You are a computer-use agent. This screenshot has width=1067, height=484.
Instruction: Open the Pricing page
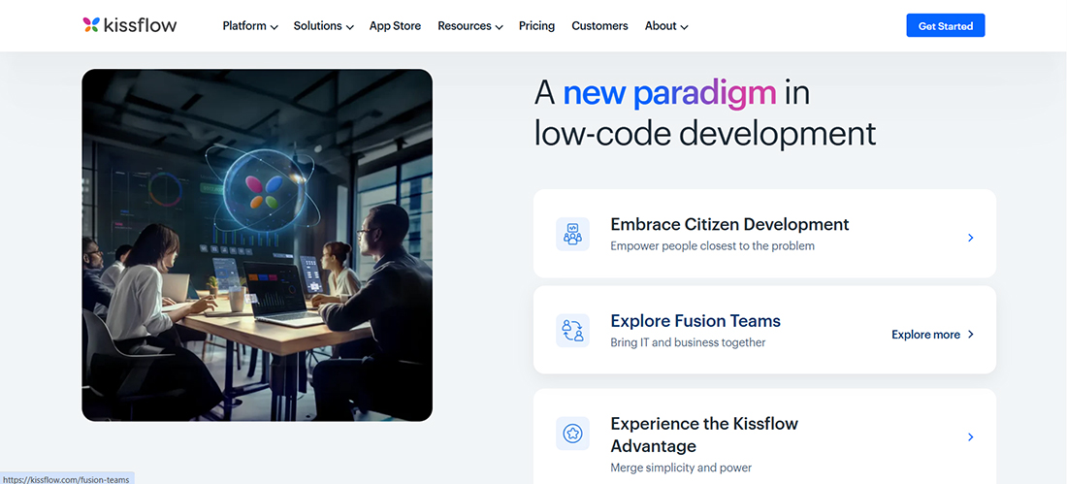(x=536, y=26)
